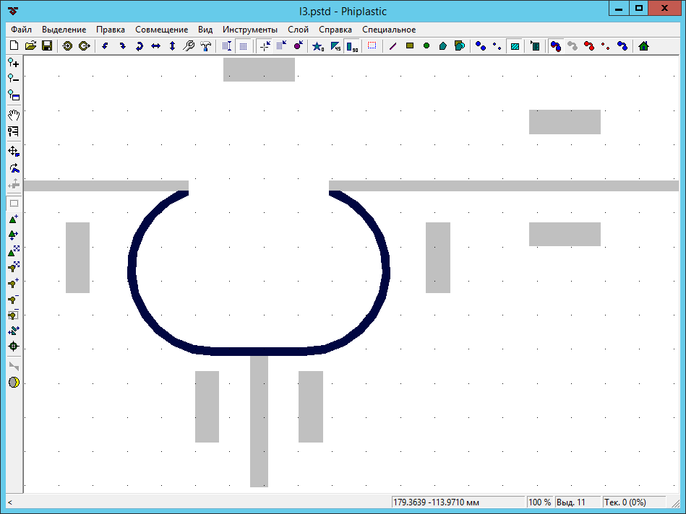The height and width of the screenshot is (514, 686).
Task: Zoom in with the magnifier plus tool
Action: coord(14,63)
